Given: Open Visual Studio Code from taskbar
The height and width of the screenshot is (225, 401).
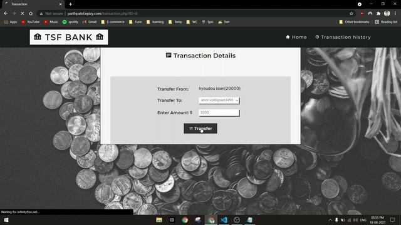Looking at the screenshot, I should [224, 220].
